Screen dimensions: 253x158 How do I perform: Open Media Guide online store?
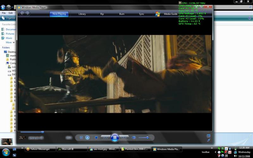tap(170, 14)
